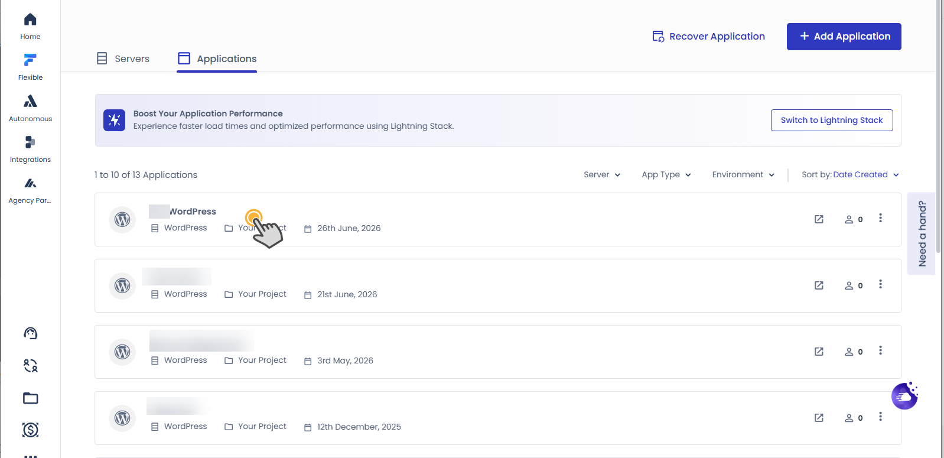The image size is (944, 458).
Task: Click WordPress logo of 21st June app
Action: [122, 285]
